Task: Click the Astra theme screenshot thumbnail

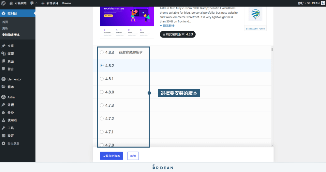Action: pos(127,23)
